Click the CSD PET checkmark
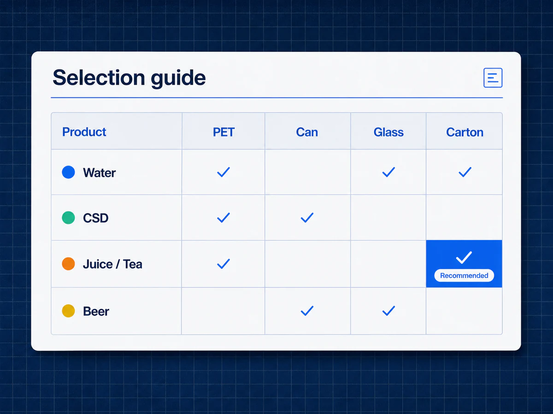The height and width of the screenshot is (414, 553). [x=224, y=218]
